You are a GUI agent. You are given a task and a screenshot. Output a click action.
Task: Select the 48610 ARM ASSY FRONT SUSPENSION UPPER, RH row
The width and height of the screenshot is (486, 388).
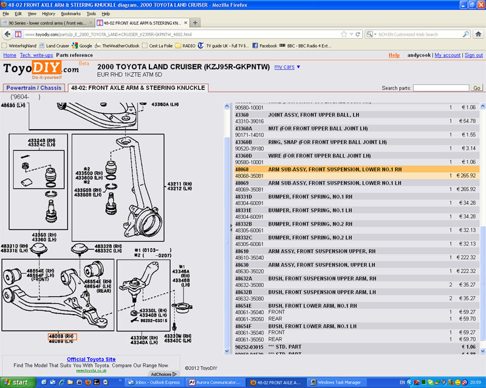click(357, 255)
